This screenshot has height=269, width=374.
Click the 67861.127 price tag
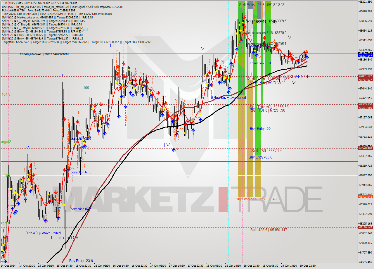pyautogui.click(x=366, y=76)
